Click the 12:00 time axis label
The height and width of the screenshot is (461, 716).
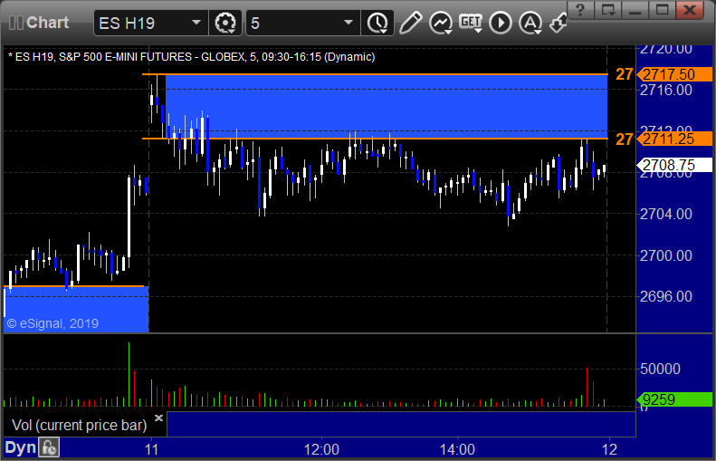322,449
